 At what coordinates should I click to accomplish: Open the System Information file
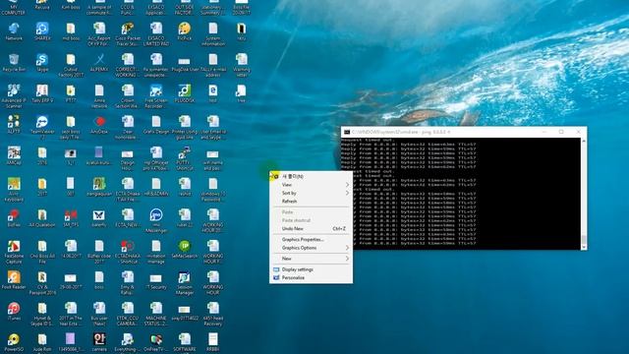(x=213, y=34)
